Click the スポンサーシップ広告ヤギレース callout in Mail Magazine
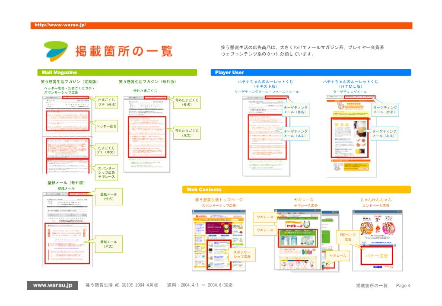 [107, 172]
